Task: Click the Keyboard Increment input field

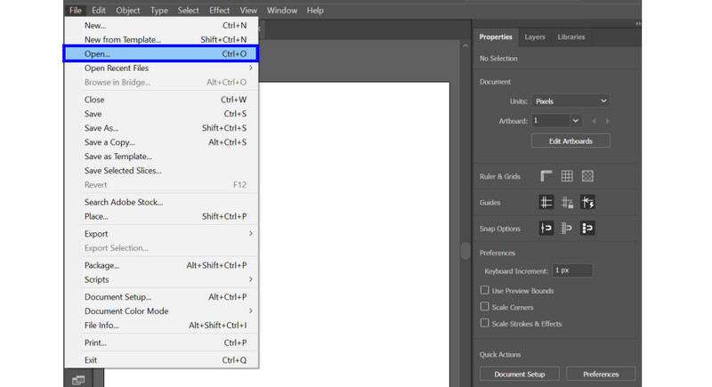Action: [572, 270]
